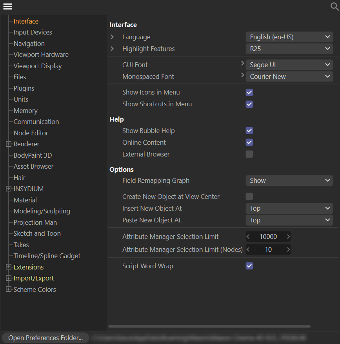This screenshot has width=340, height=344.
Task: Open the GUI Font dropdown
Action: click(289, 65)
